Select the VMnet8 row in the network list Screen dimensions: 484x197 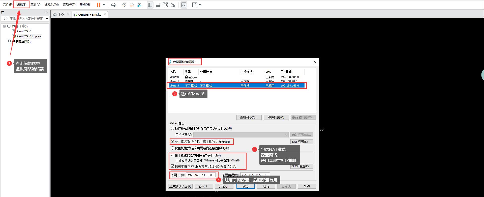click(237, 86)
